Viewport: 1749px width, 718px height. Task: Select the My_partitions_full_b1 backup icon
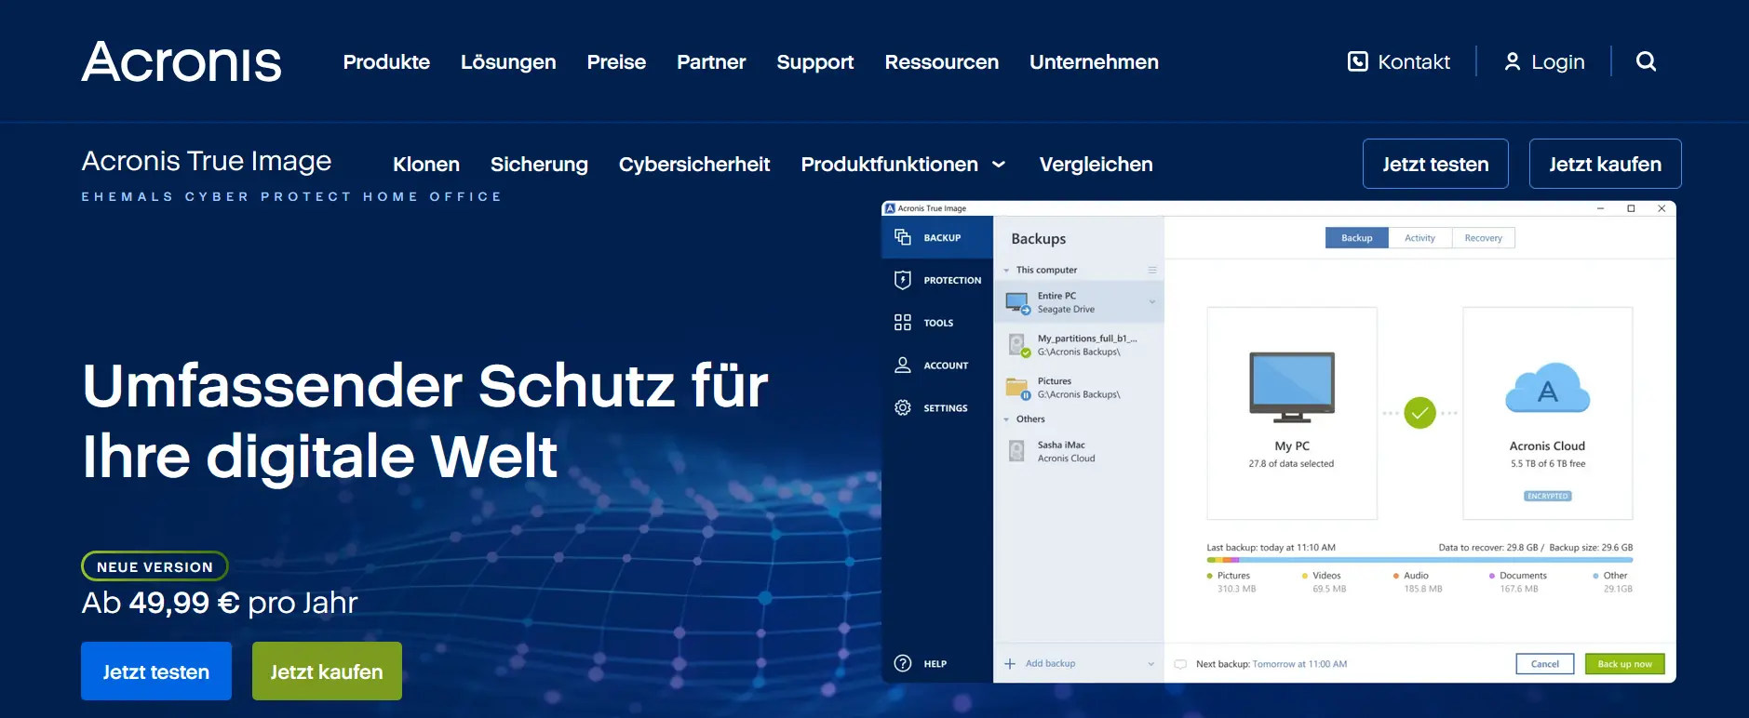pos(1017,346)
